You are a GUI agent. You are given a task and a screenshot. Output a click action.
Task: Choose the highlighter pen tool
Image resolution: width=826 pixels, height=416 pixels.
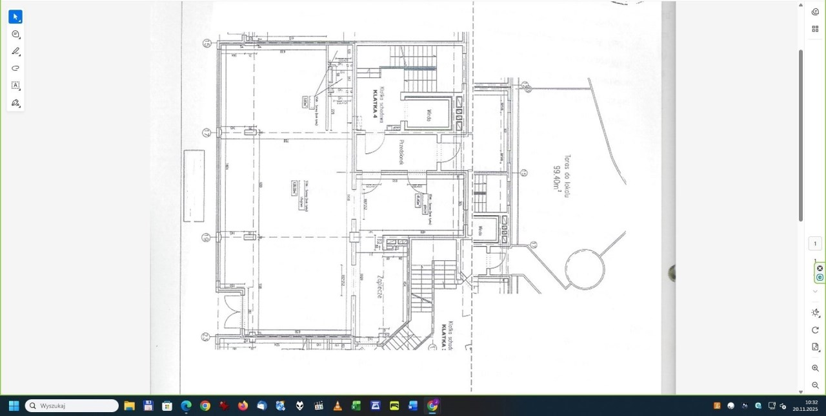point(15,52)
